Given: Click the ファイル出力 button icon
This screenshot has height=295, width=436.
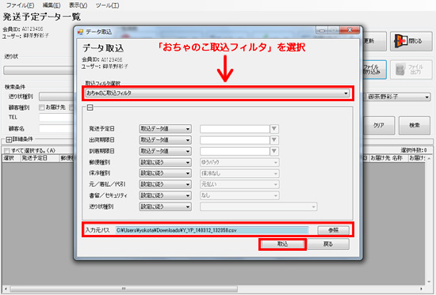Looking at the screenshot, I should (400, 70).
